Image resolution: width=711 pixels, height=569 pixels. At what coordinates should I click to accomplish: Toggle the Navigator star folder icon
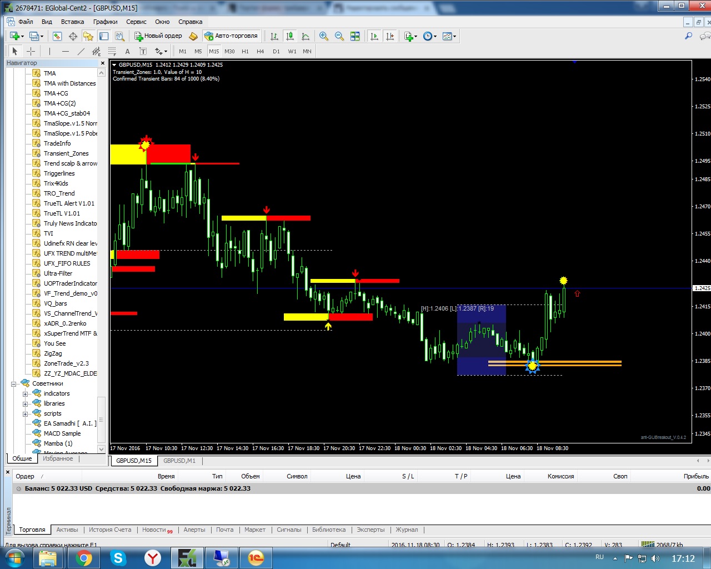tap(88, 36)
